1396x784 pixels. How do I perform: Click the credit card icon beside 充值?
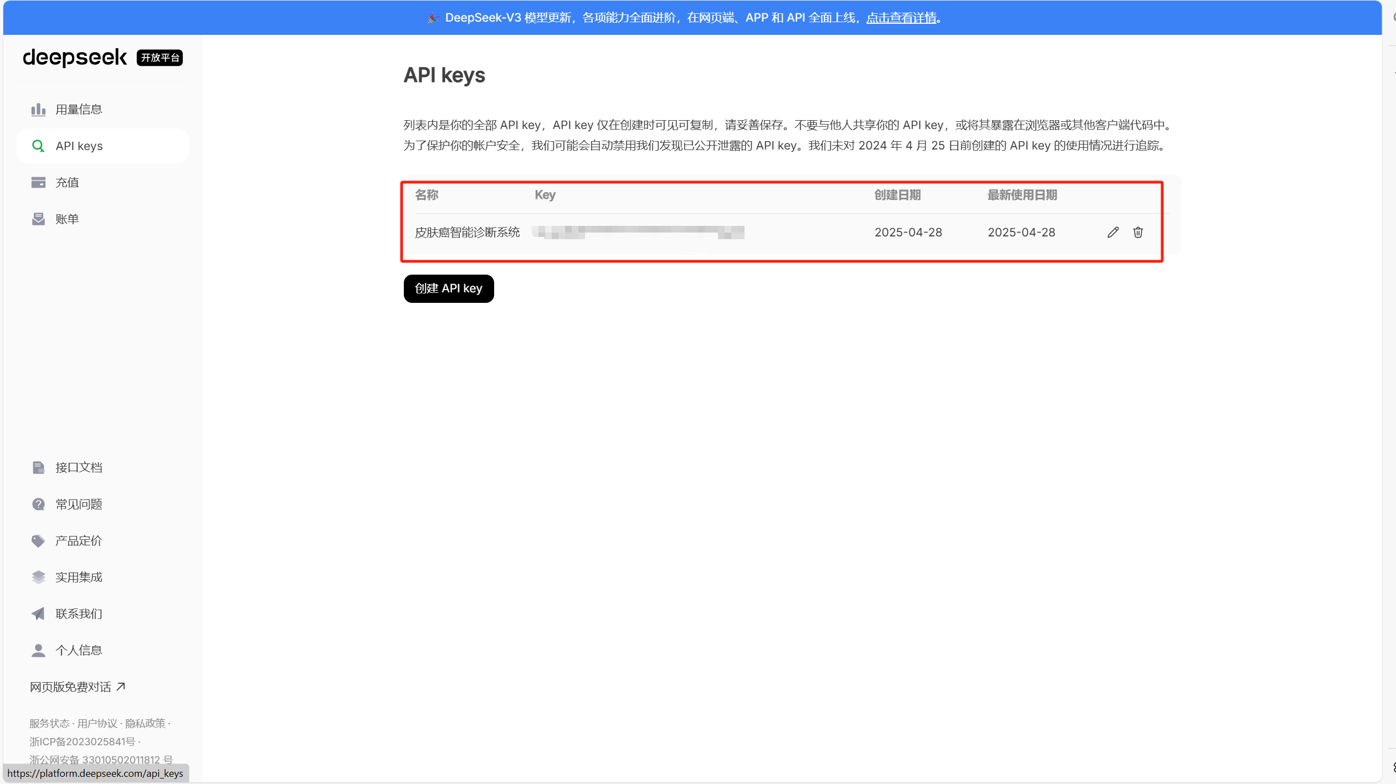coord(38,183)
